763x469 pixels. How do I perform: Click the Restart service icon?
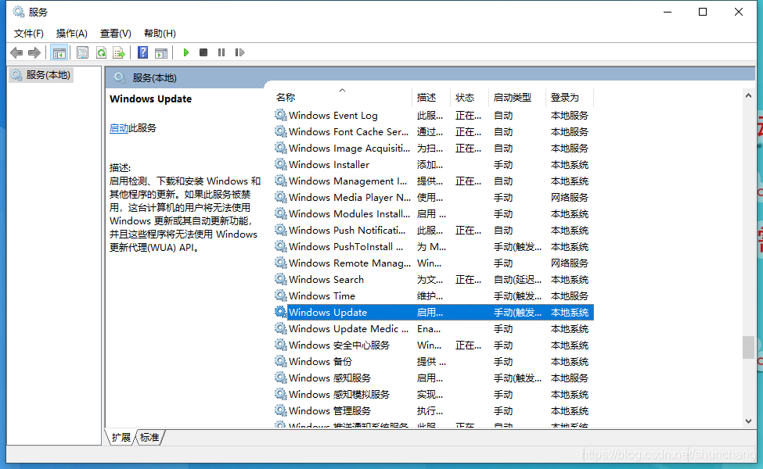coord(239,52)
